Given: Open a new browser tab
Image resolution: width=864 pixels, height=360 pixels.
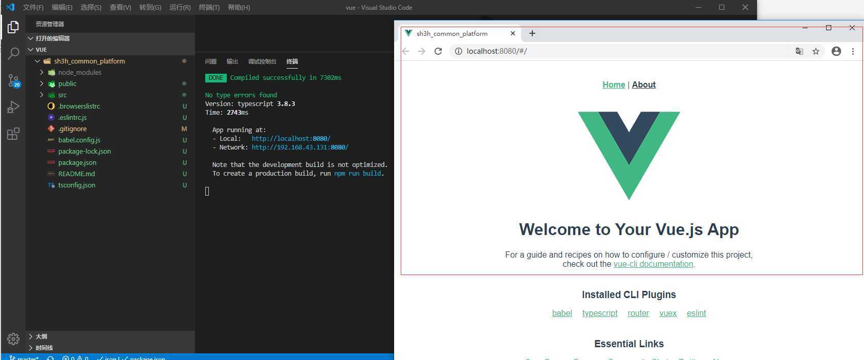Looking at the screenshot, I should [x=532, y=33].
